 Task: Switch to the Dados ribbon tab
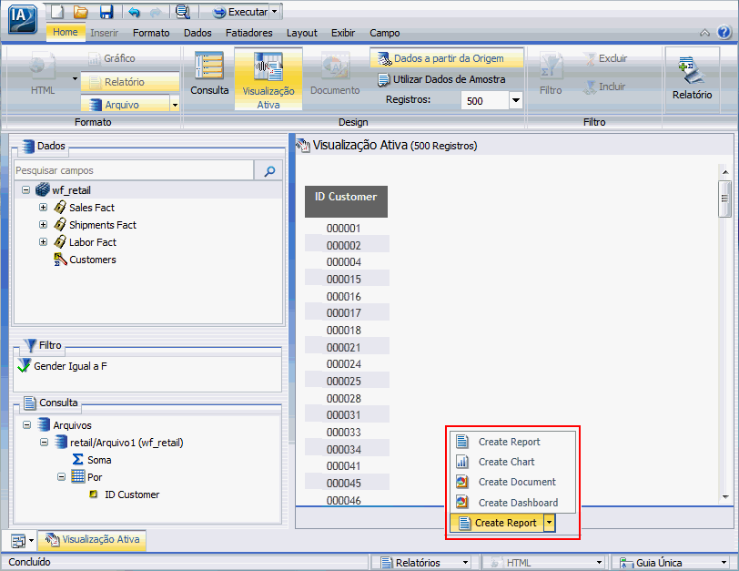pos(197,33)
